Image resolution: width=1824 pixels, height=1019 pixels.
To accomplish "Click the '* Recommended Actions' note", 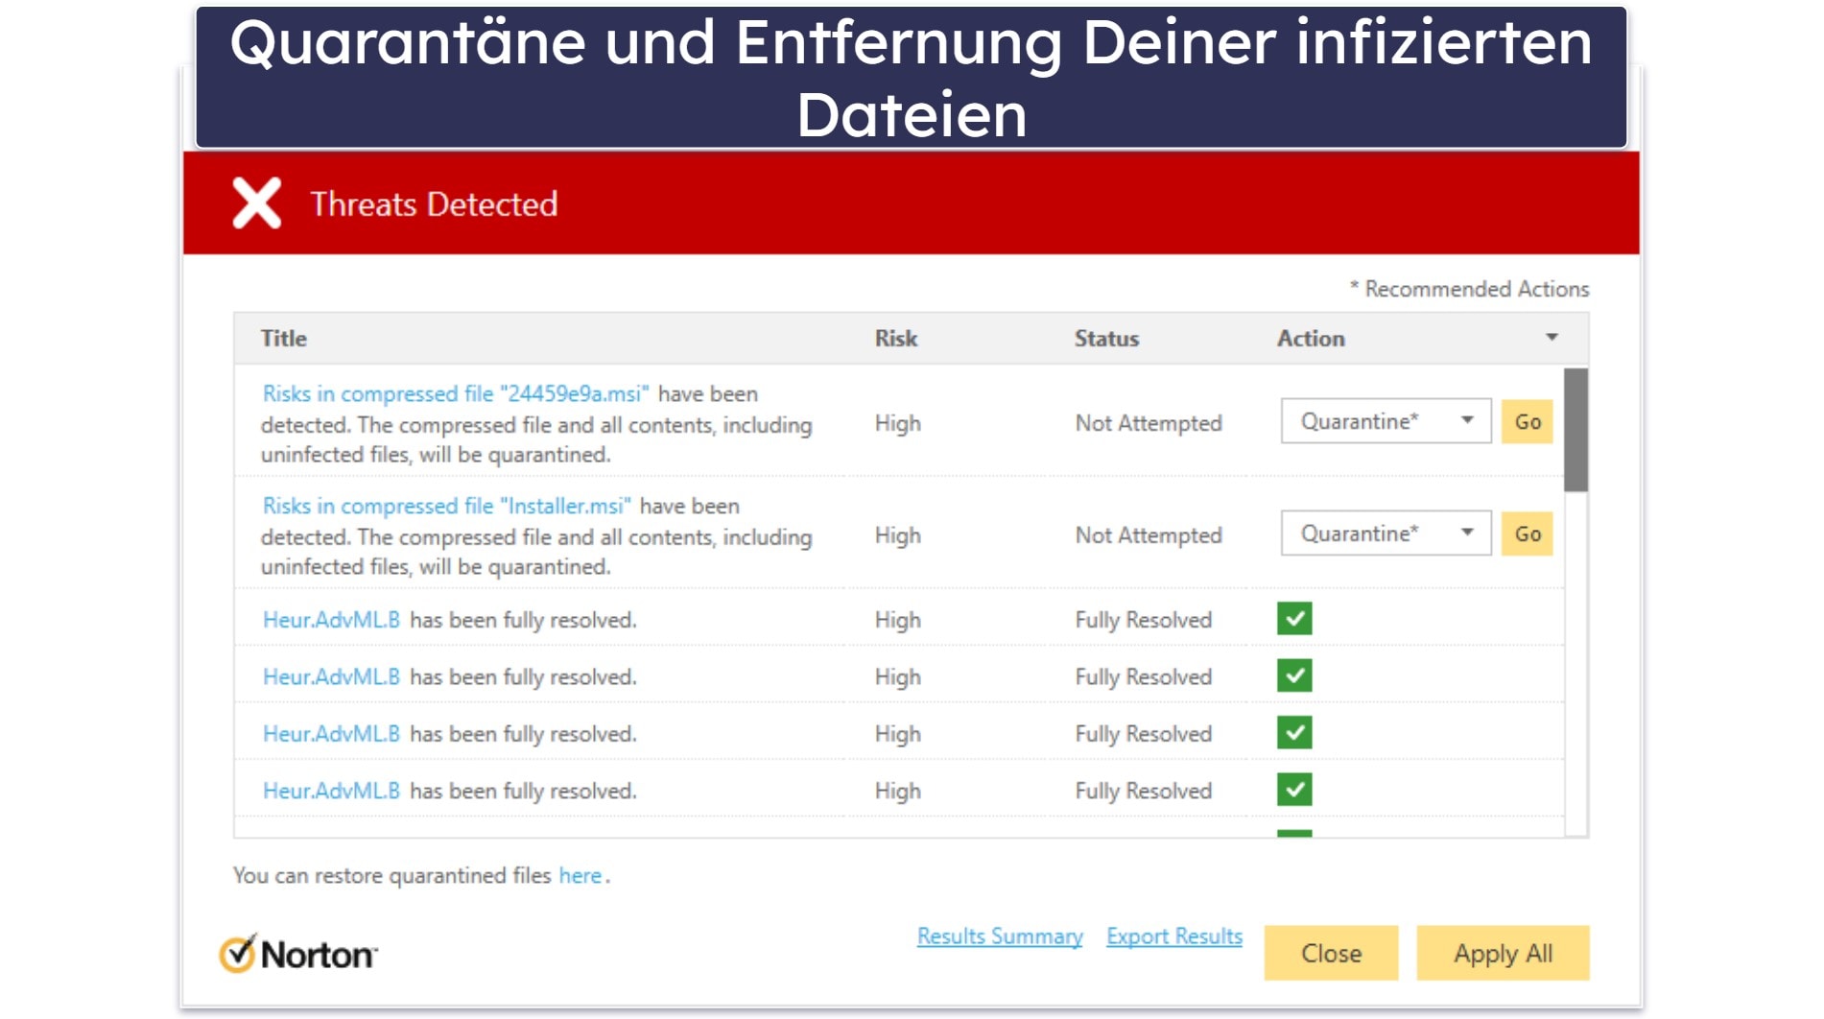I will tap(1469, 289).
